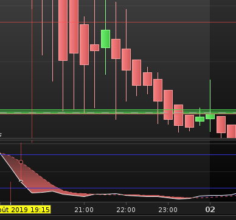Select the large green candle near 21:30
This screenshot has width=236, height=220.
tap(105, 39)
